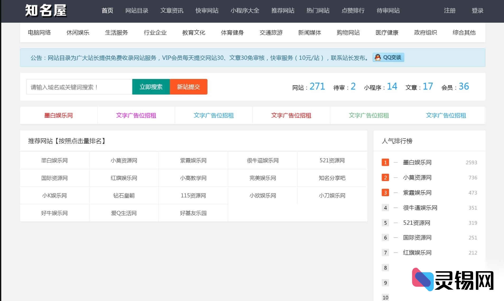This screenshot has height=301, width=504.
Task: Visit 墨白娱乐网 from recommended sites
Action: point(54,160)
